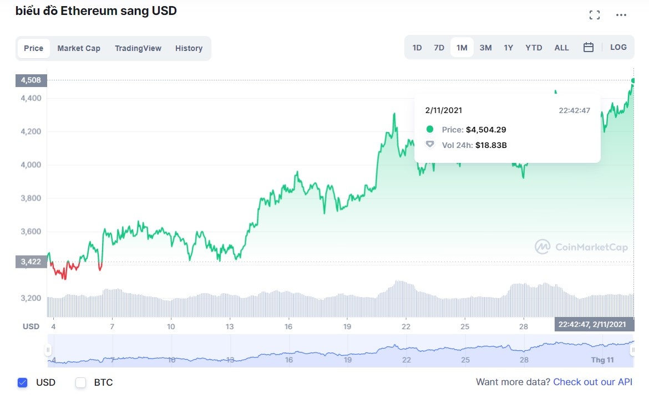Image resolution: width=649 pixels, height=409 pixels.
Task: Click the 22:42:47 timestamp badge
Action: 592,323
